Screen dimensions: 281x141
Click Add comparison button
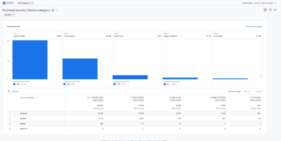click(x=25, y=3)
